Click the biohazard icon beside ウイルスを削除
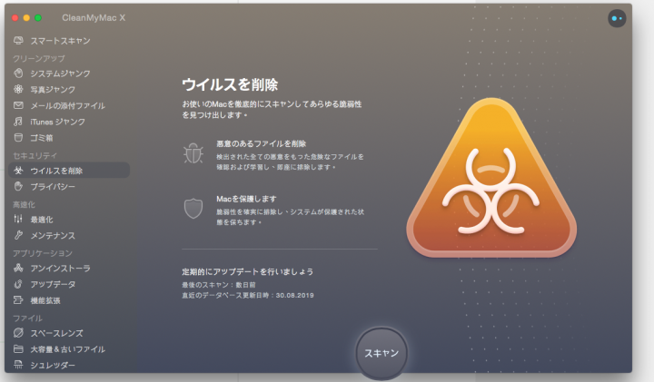Viewport: 654px width, 382px height. 18,171
